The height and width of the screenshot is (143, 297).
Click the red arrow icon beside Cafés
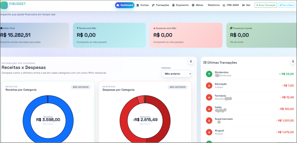point(209,109)
